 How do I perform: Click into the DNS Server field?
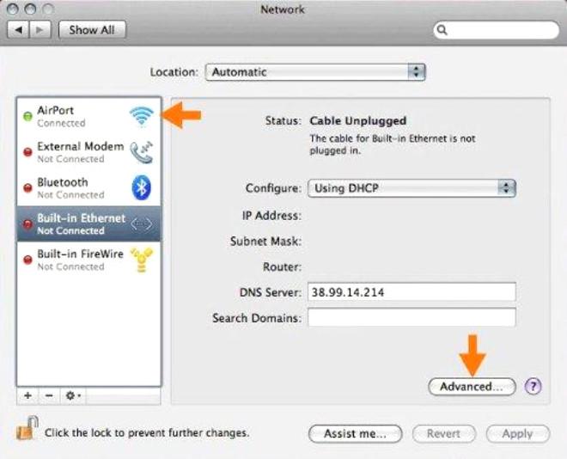click(x=412, y=292)
